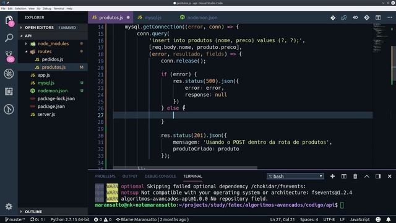Open the feedback smiley in status bar

point(378,219)
